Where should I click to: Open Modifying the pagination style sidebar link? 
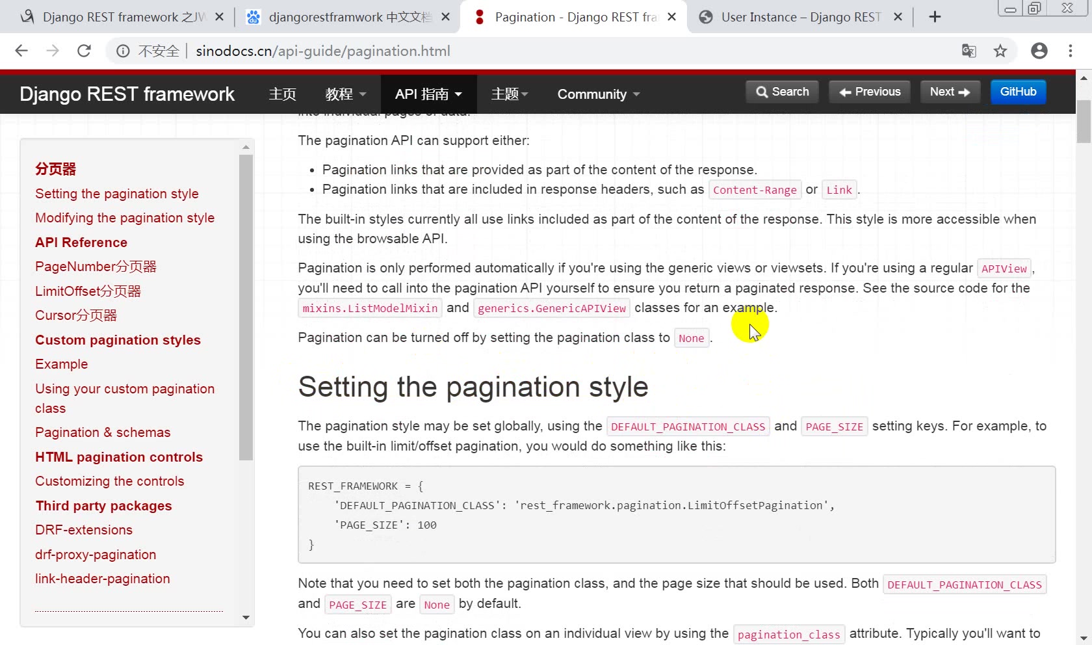click(x=125, y=218)
